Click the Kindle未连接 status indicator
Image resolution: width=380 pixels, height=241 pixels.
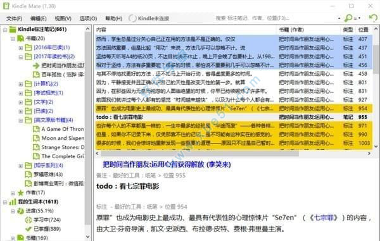pos(149,18)
